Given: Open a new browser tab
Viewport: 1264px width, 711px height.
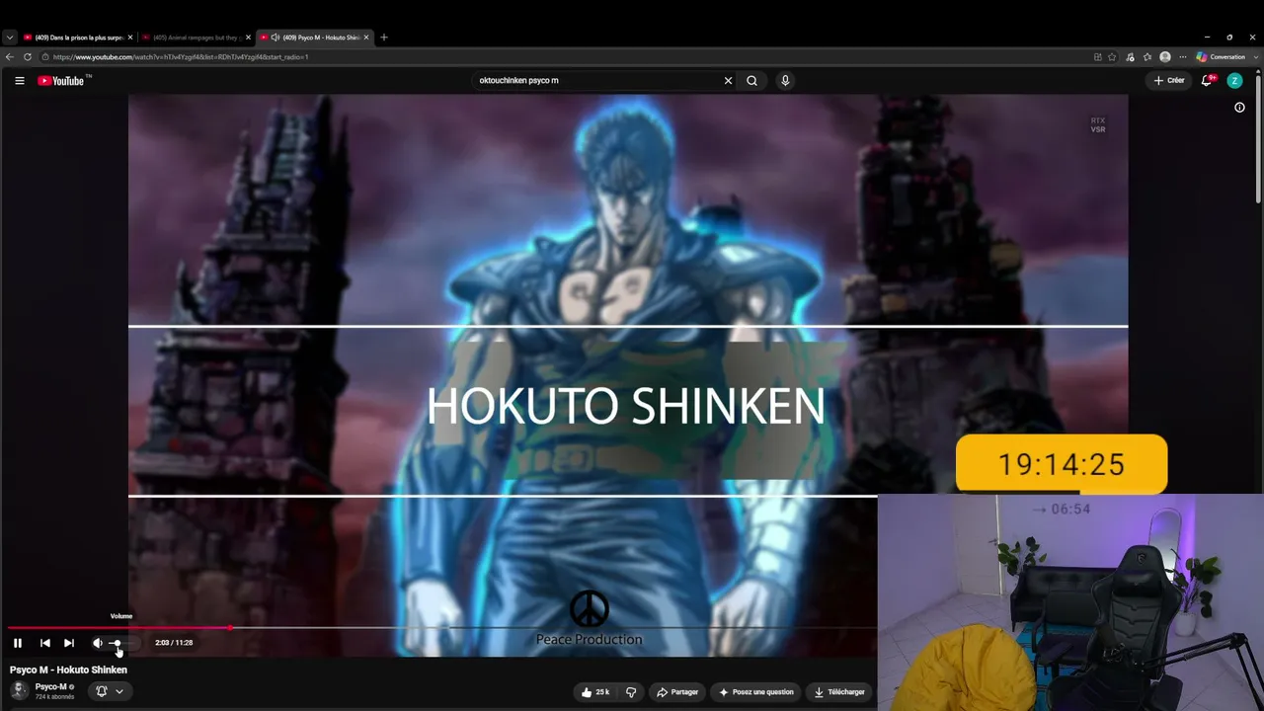Looking at the screenshot, I should tap(384, 38).
